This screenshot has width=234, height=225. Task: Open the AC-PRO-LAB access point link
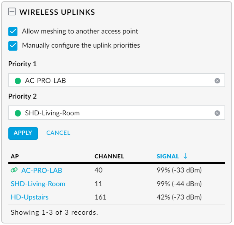tap(42, 171)
